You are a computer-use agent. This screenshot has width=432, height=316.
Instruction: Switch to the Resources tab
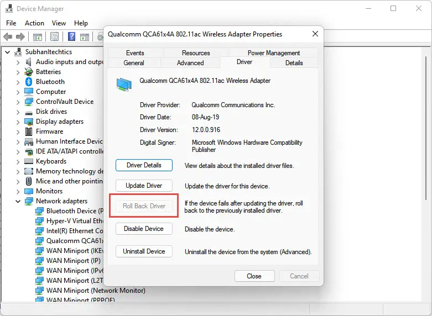point(196,53)
